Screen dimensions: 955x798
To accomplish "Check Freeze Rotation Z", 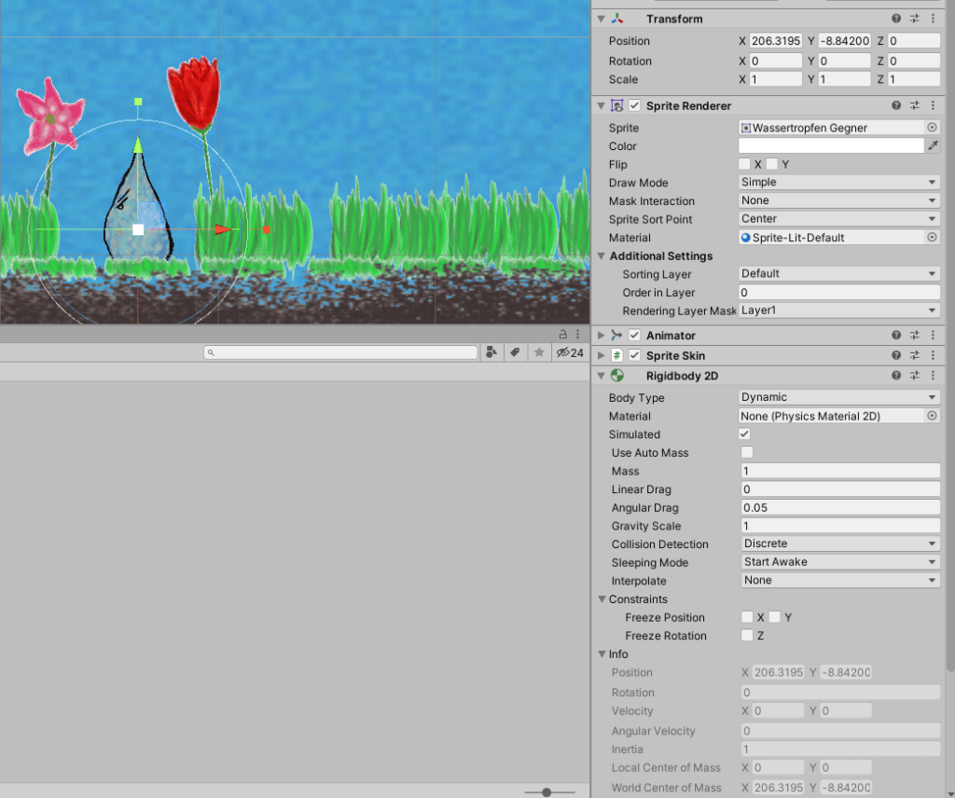I will click(746, 636).
